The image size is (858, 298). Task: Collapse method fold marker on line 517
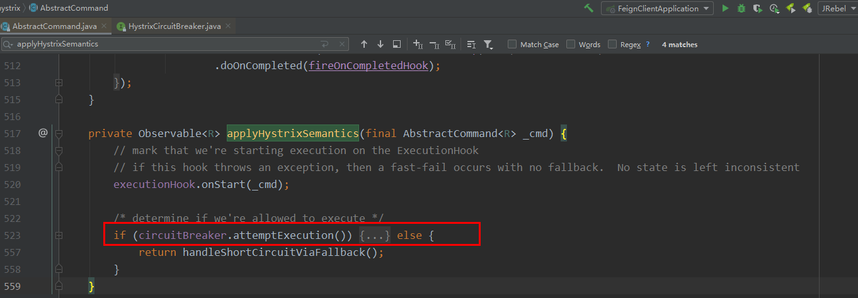pyautogui.click(x=59, y=133)
